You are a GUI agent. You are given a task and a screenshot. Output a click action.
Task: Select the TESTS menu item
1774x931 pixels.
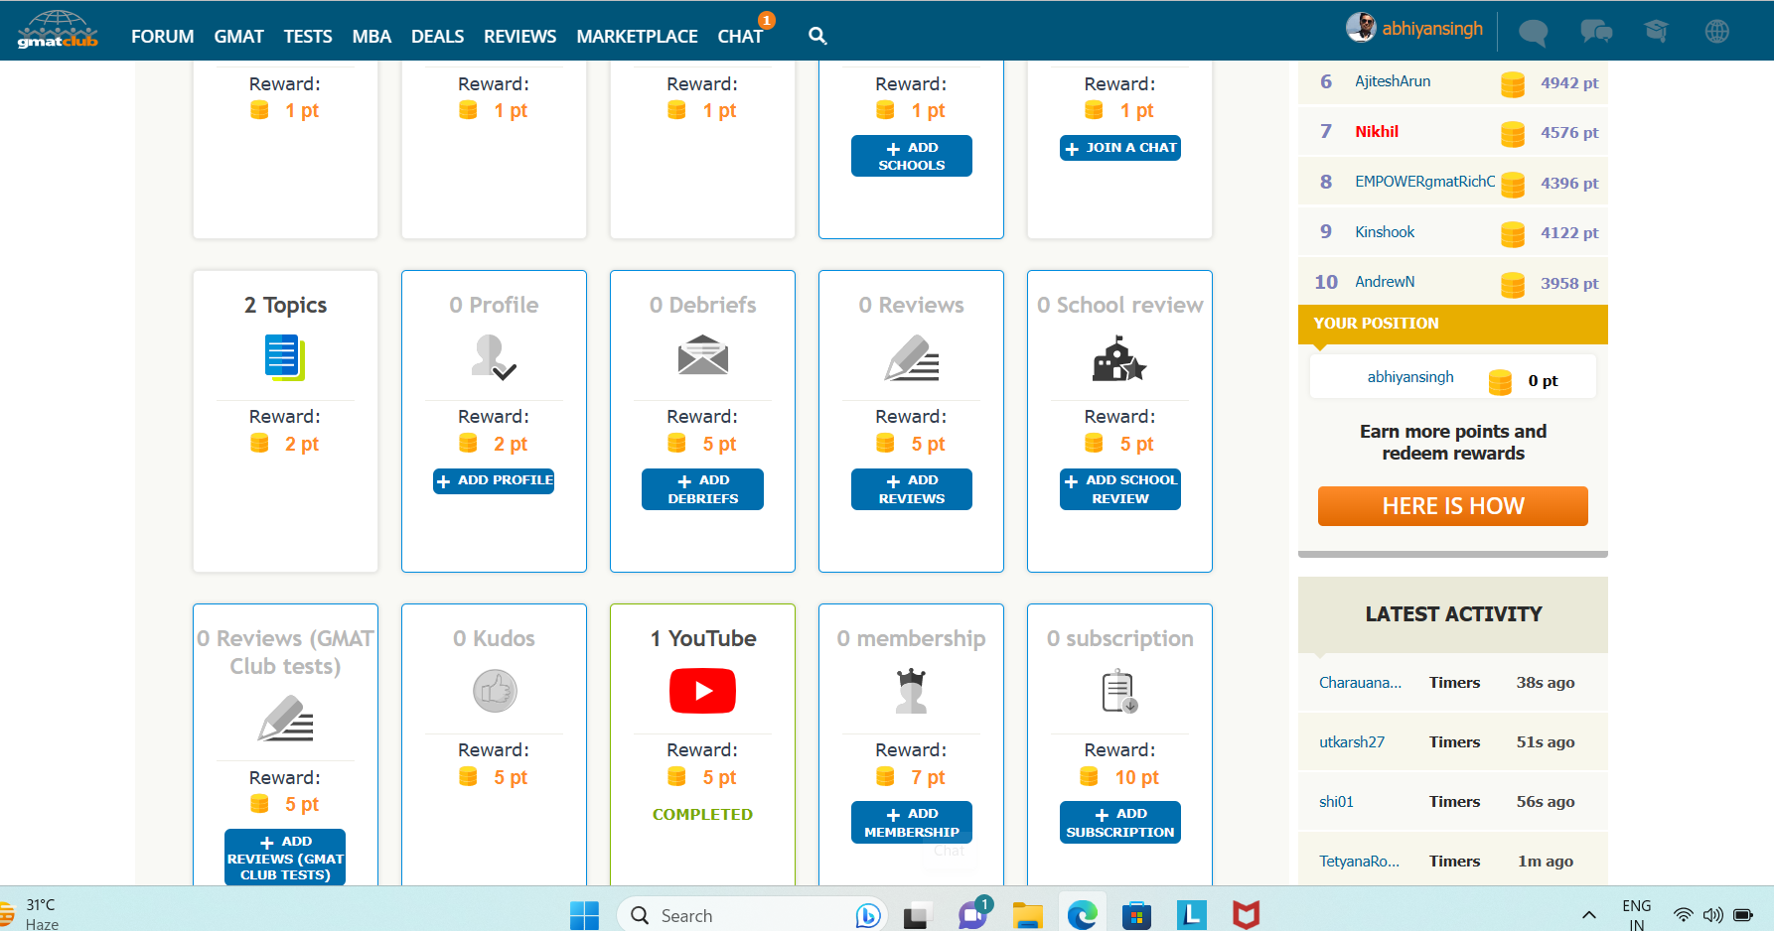308,36
